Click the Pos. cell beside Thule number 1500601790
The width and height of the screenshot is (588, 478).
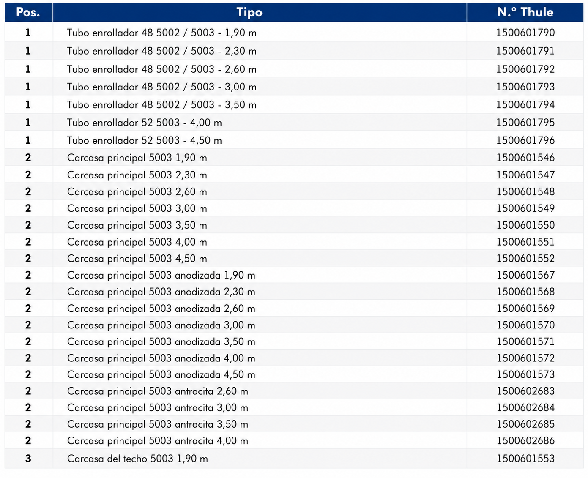[x=28, y=33]
